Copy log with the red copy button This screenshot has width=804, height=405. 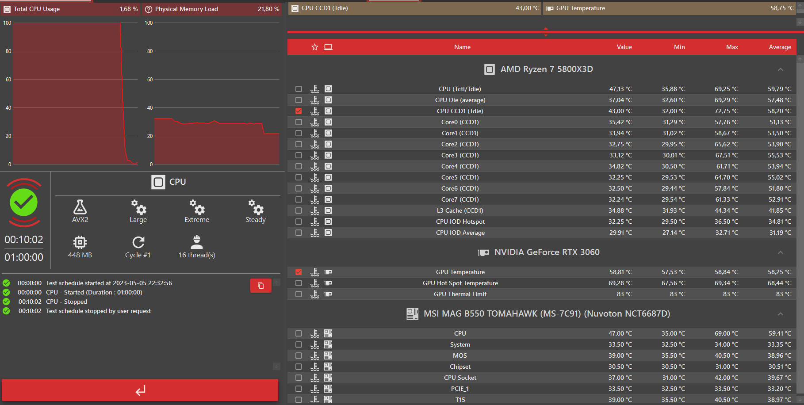pos(261,286)
